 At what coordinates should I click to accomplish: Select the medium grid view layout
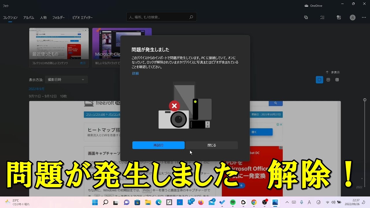328,80
